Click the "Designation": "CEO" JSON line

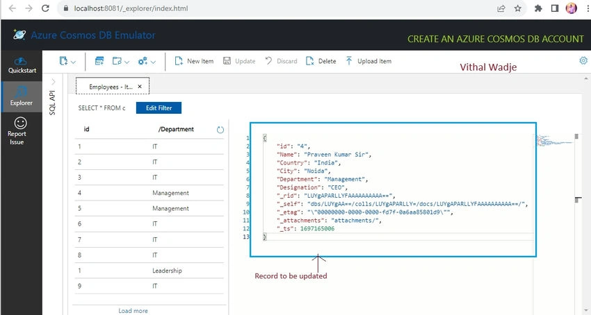click(x=312, y=187)
